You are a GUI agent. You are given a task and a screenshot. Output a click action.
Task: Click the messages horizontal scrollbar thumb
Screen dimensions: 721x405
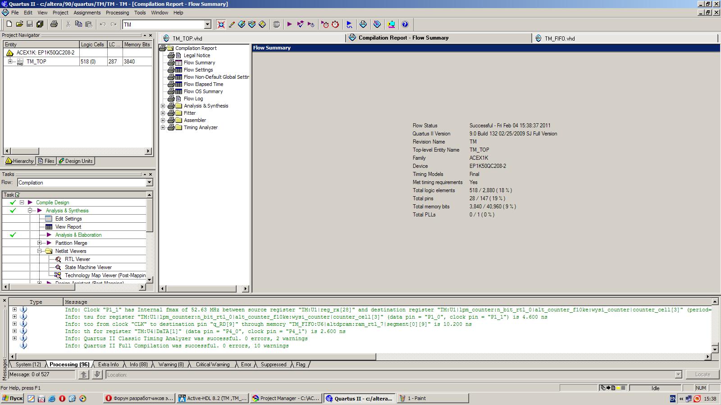[196, 357]
